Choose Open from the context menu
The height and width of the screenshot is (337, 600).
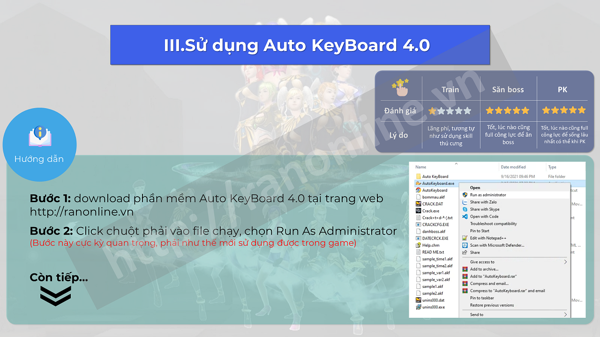[475, 188]
